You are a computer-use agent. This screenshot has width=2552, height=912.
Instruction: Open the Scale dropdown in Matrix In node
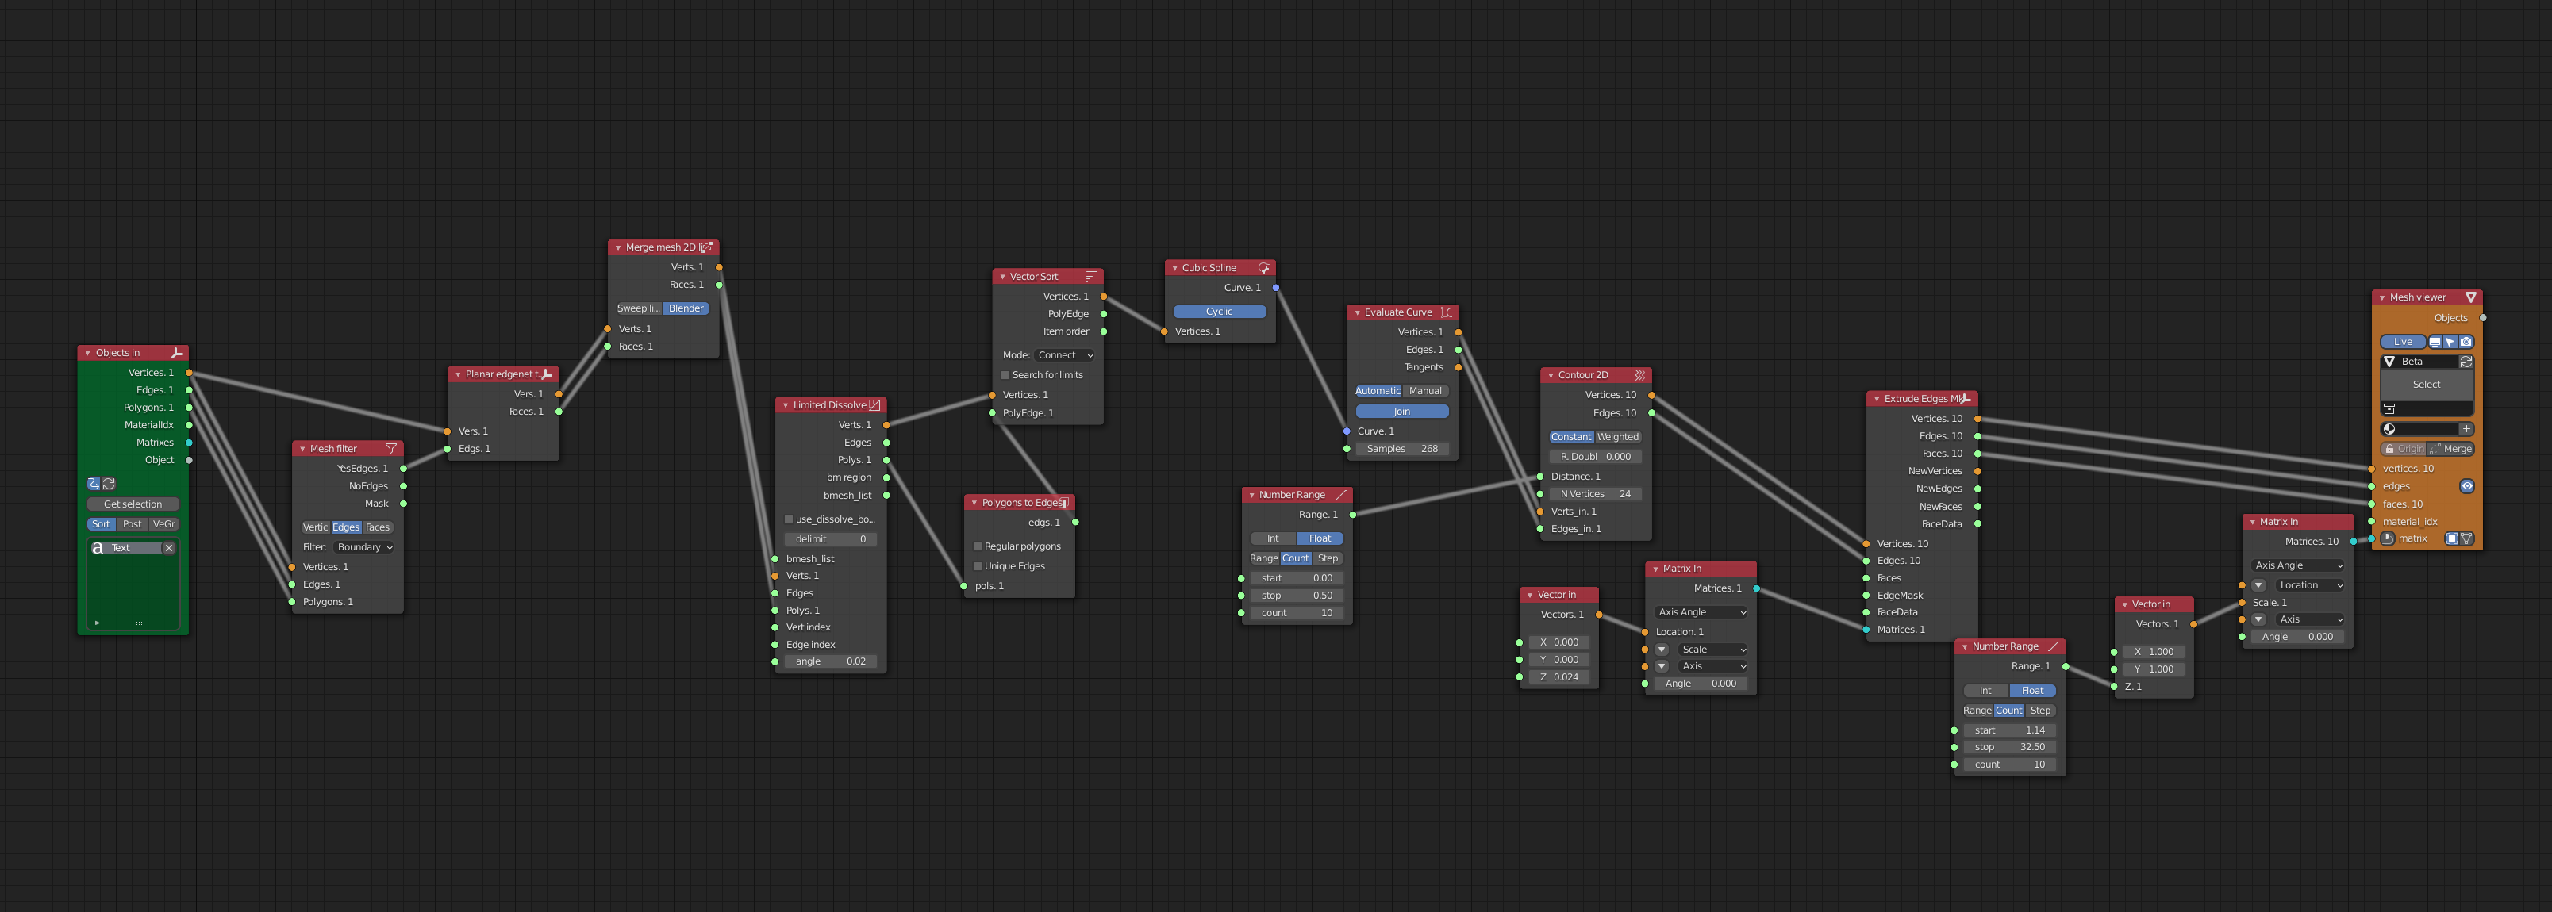tap(1712, 649)
